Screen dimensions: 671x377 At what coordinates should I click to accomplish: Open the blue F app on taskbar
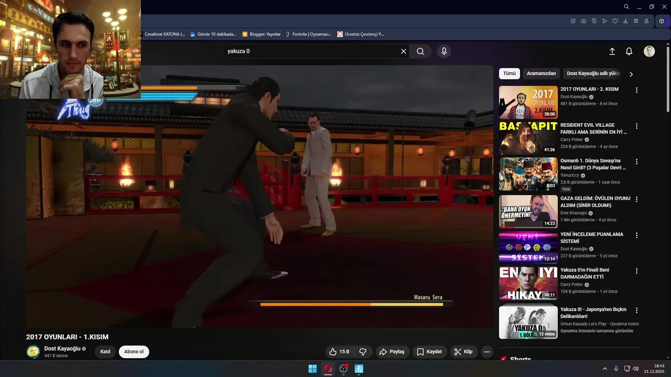(x=359, y=369)
